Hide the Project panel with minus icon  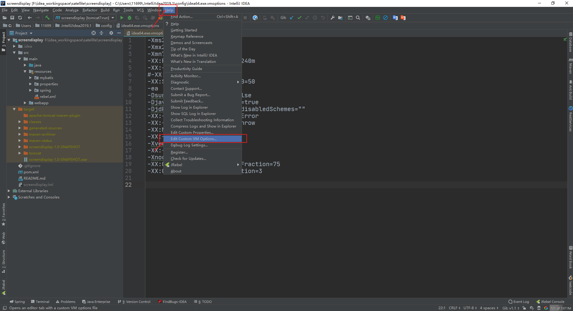[119, 33]
